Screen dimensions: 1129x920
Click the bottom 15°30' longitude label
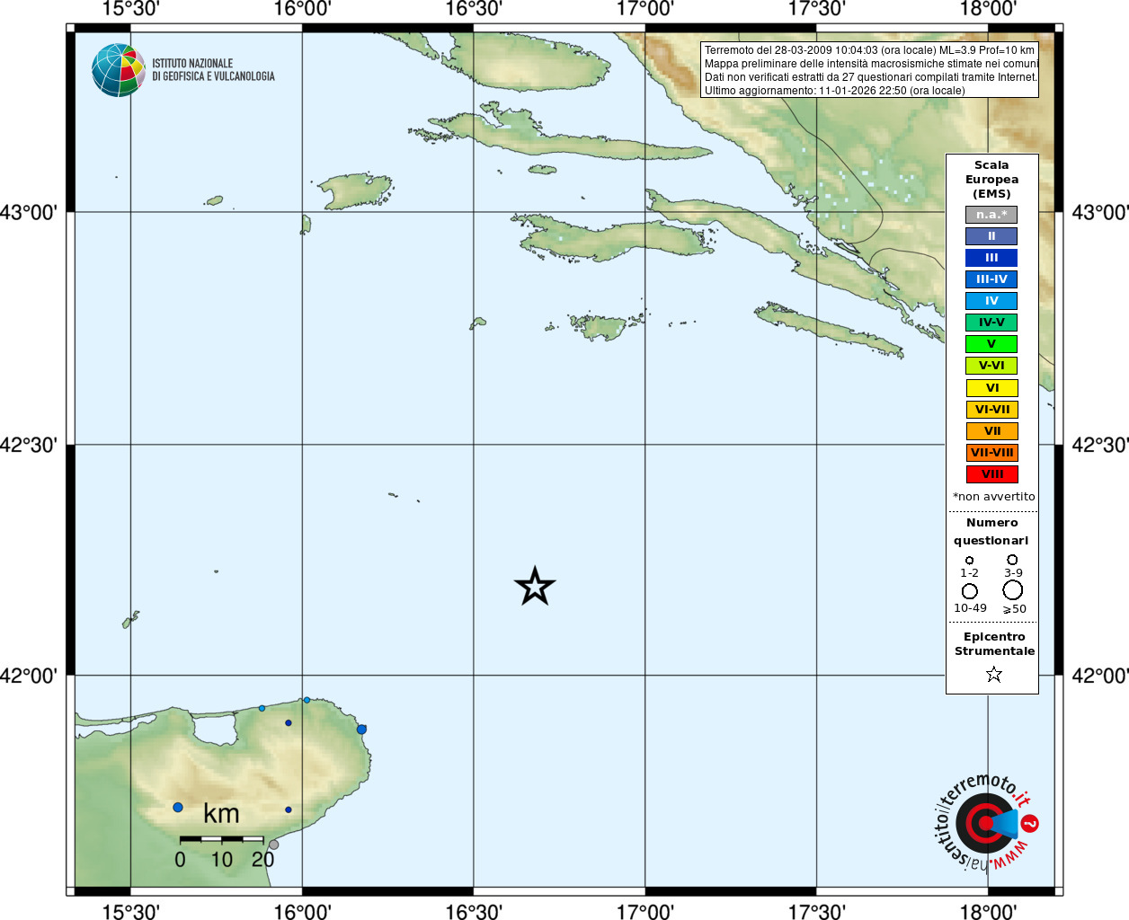(130, 912)
